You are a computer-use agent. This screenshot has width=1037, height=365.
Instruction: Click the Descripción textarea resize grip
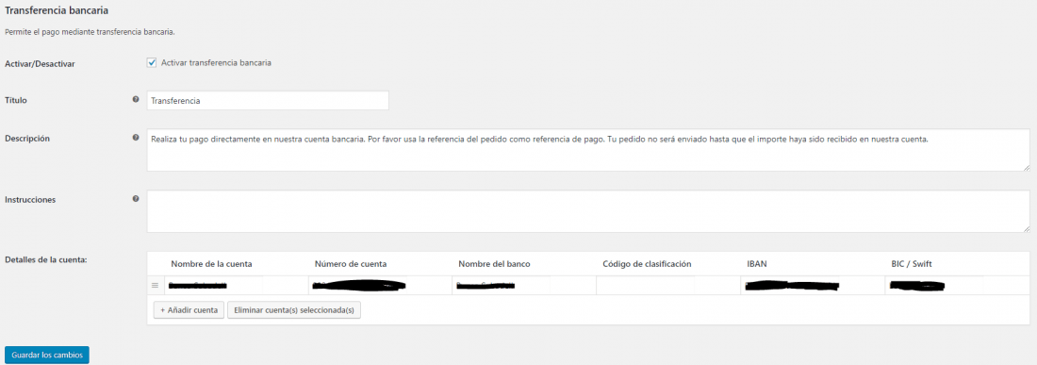1027,168
